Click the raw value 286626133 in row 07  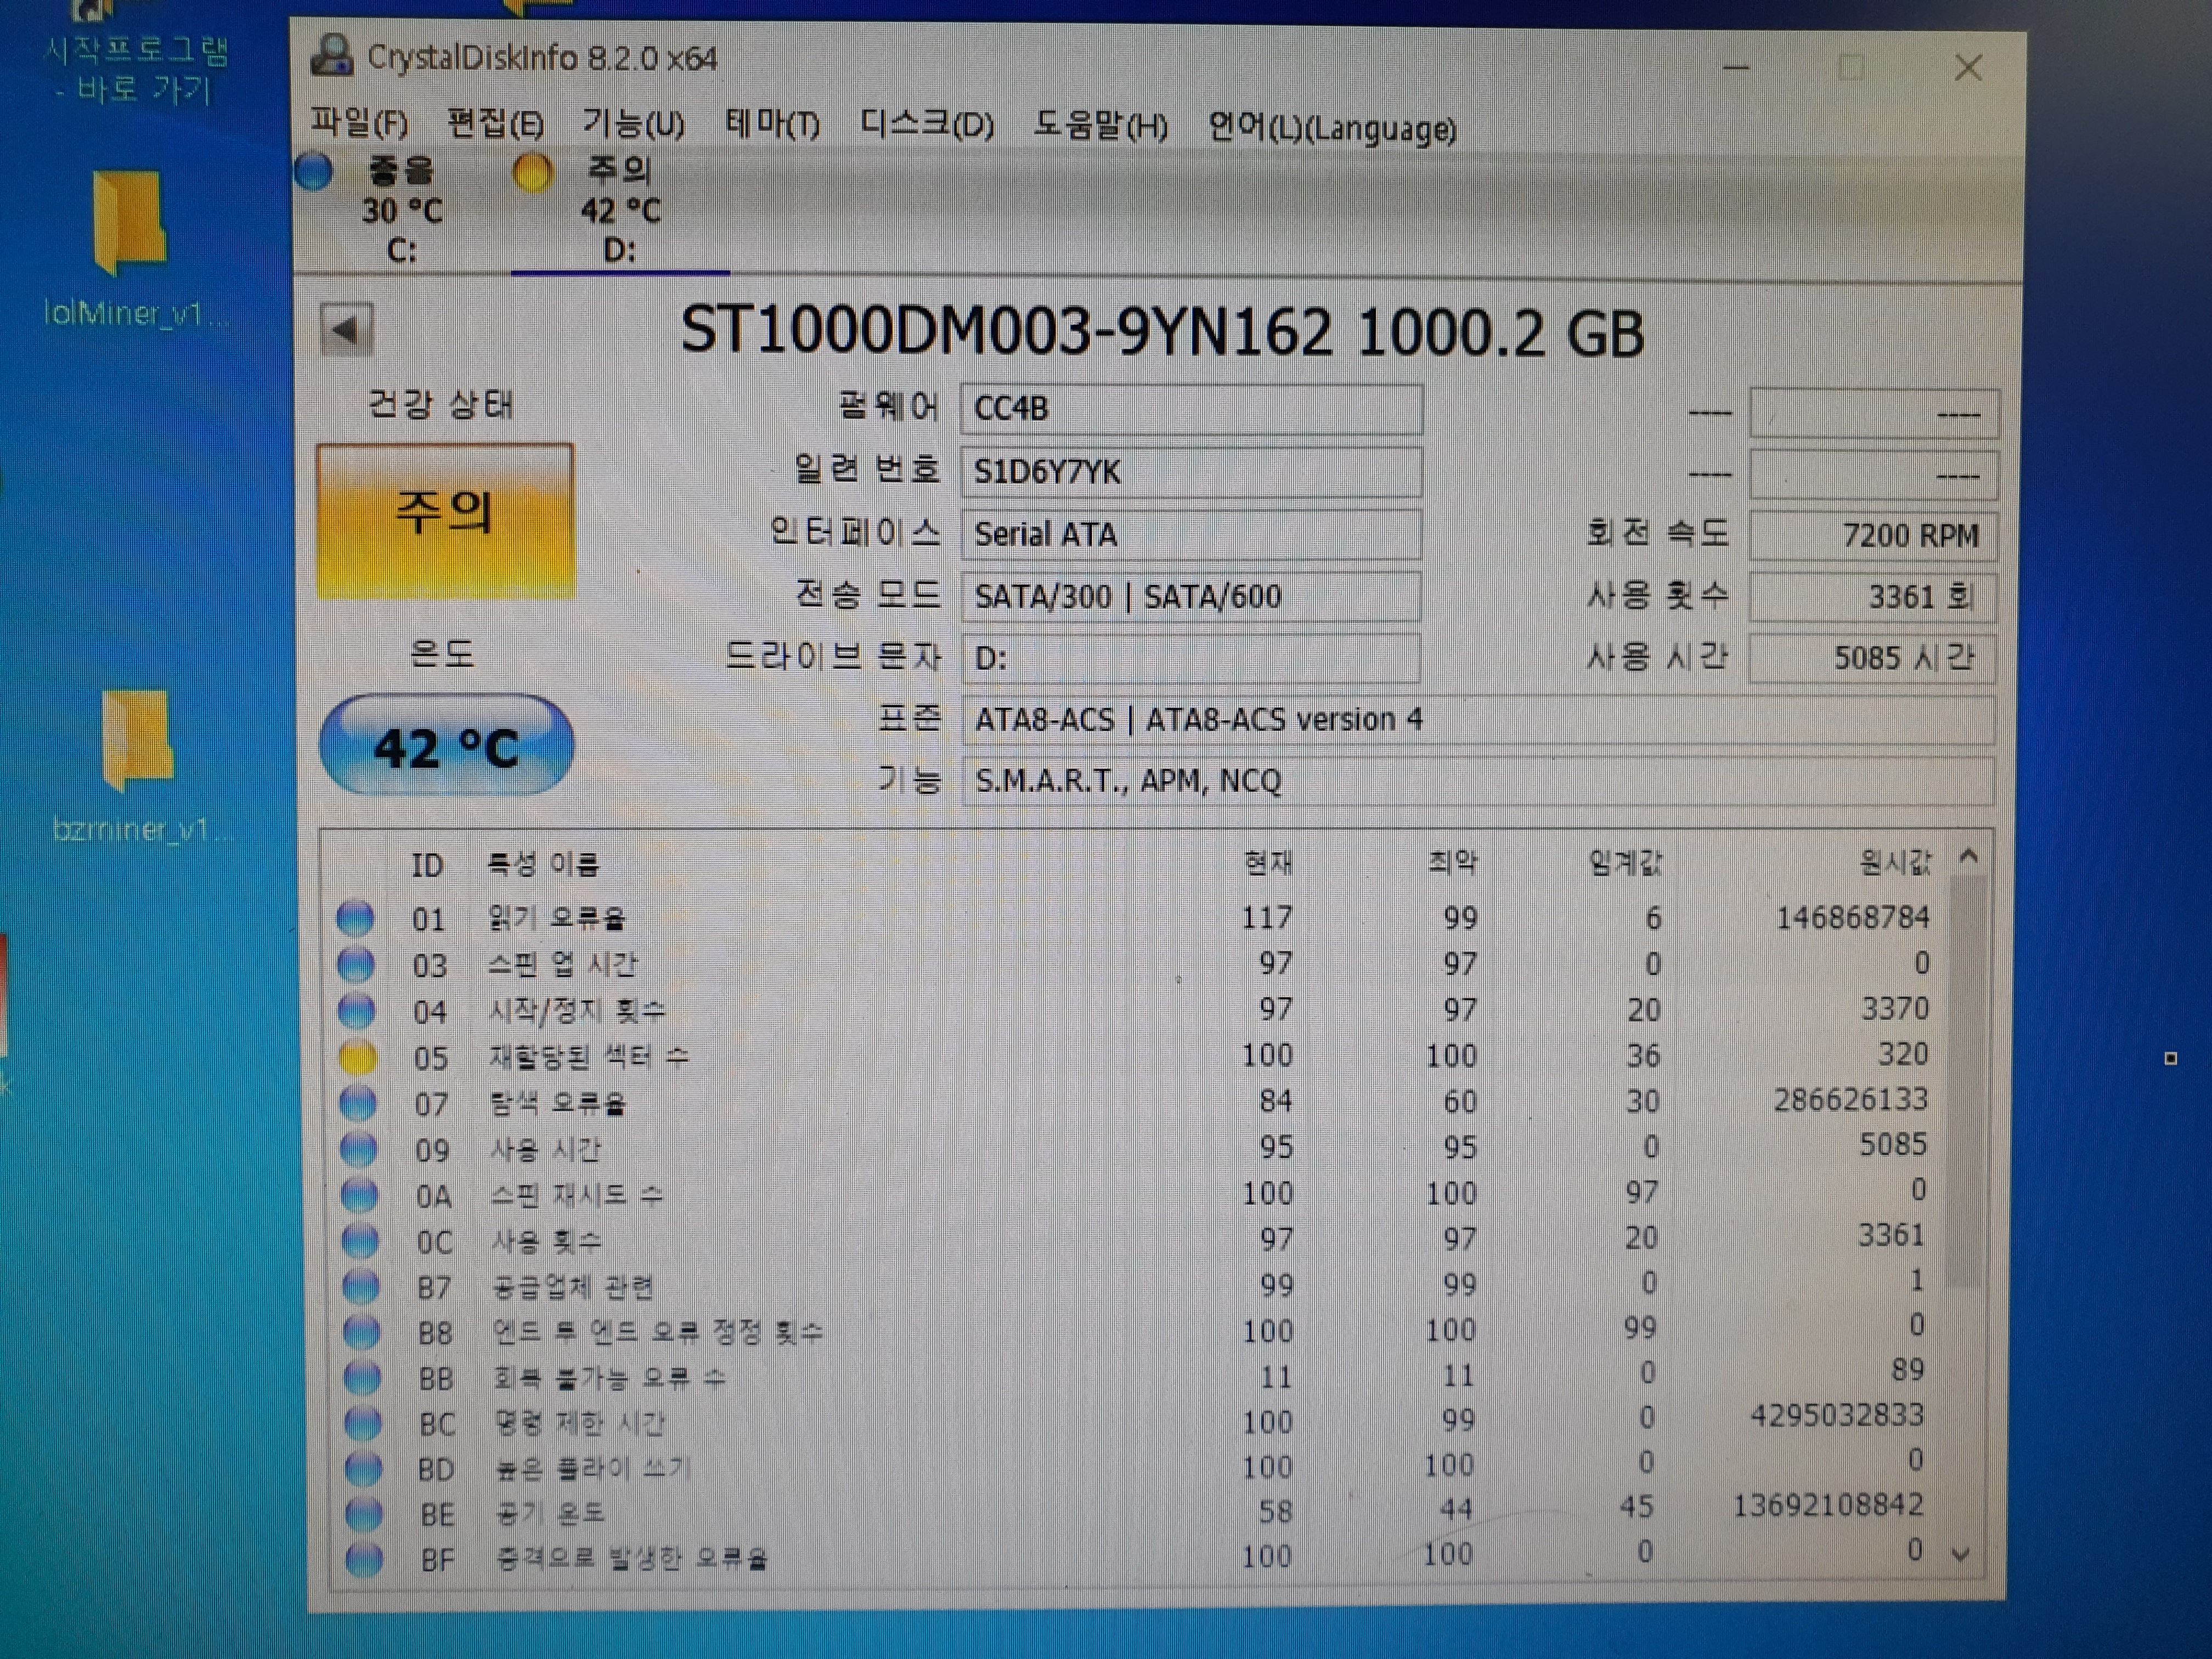(x=1850, y=1099)
